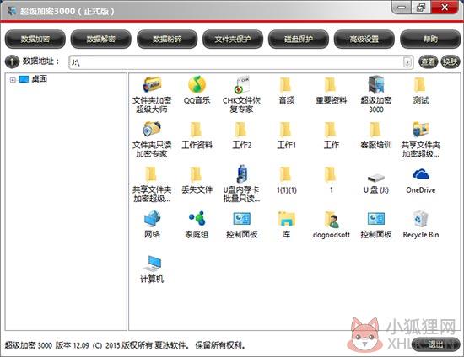Select the 工作资料 folder
The height and width of the screenshot is (357, 464).
(x=197, y=135)
